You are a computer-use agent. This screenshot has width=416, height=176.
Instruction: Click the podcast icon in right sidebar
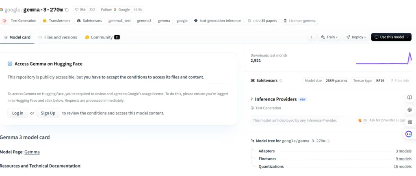409,110
